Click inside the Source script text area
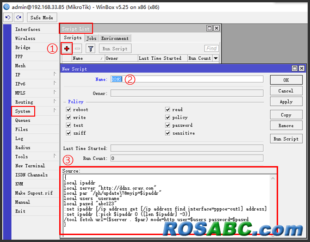The width and height of the screenshot is (310, 242). [167, 205]
